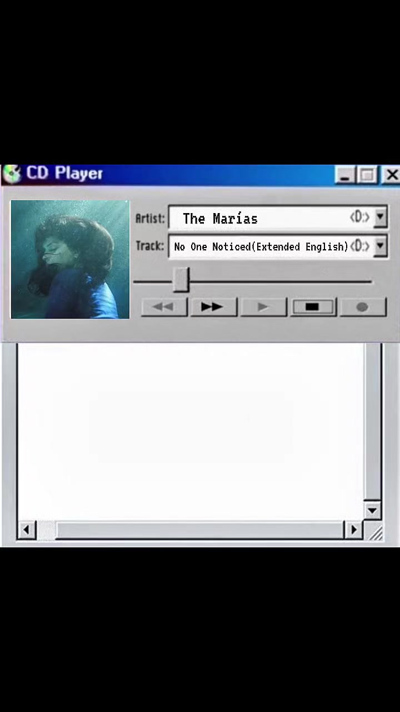Screen dimensions: 400x712
Task: Click the CD Player disc icon in title bar
Action: coord(11,174)
